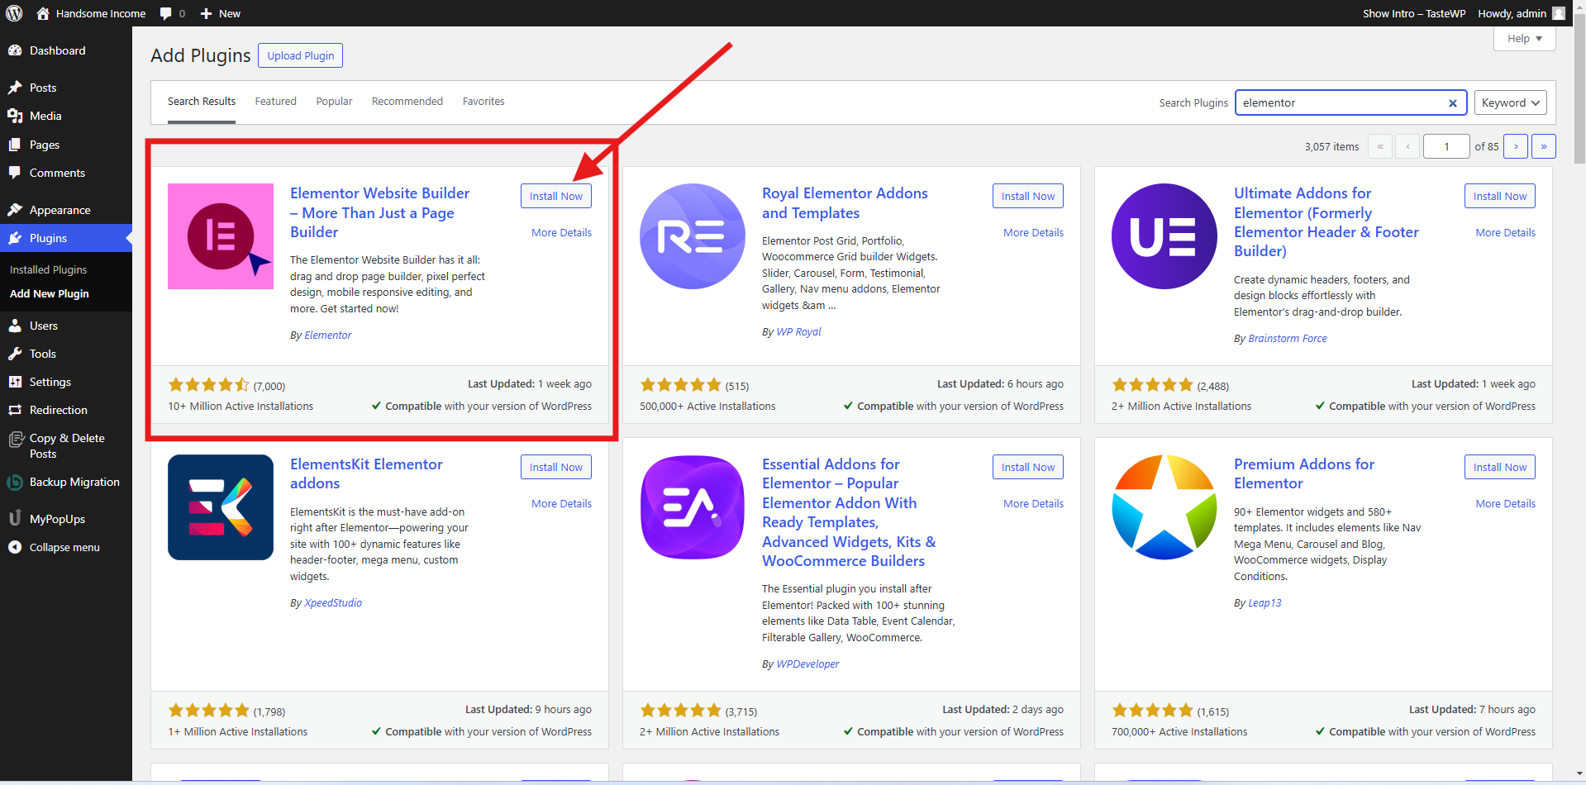Click the Ultimate Addons UE logo

point(1164,236)
